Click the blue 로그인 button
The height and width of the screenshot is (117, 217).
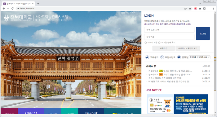203,33
